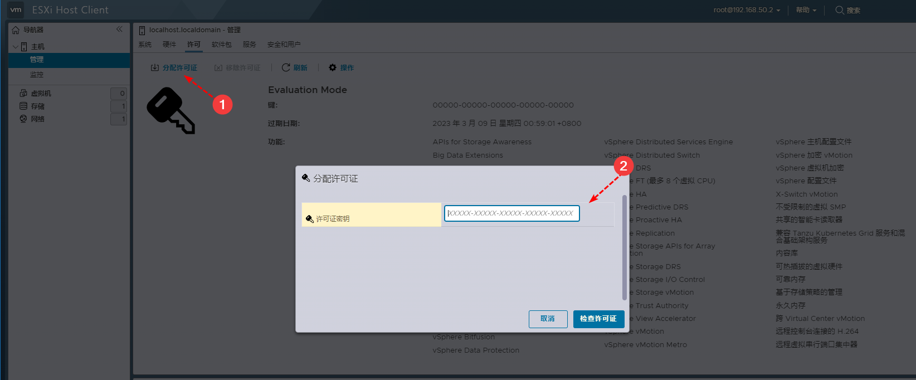
Task: Click the 存储 count badge
Action: click(x=119, y=106)
